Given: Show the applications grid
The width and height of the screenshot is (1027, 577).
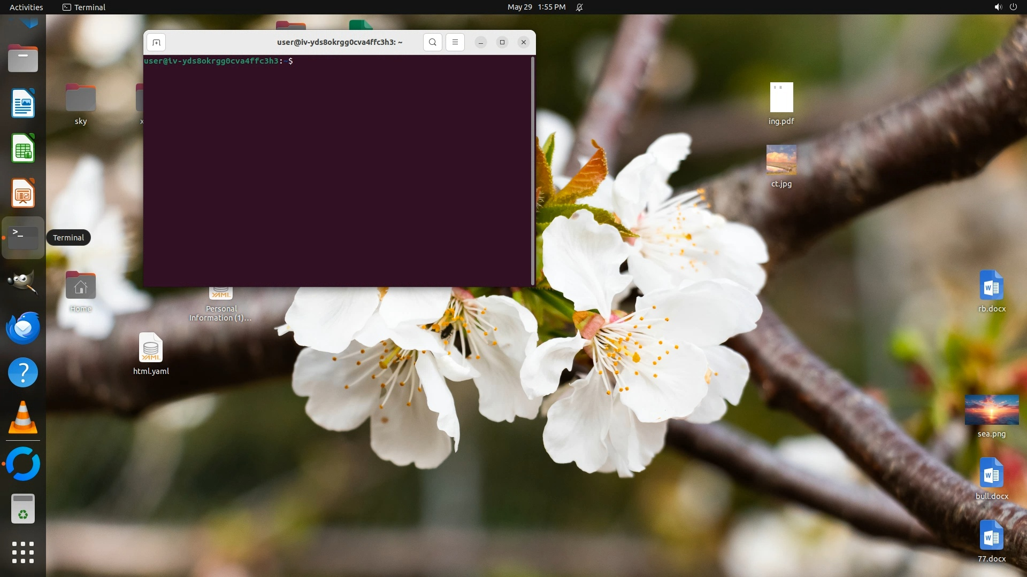Looking at the screenshot, I should coord(22,552).
